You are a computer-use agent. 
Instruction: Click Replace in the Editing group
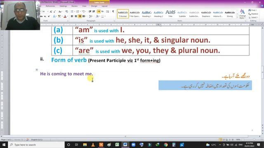253,14
